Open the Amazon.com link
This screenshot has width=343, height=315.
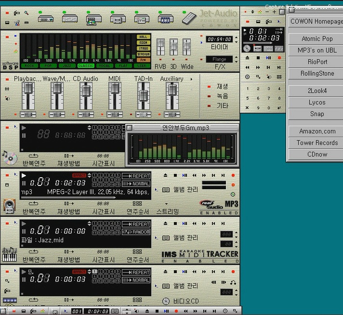(316, 131)
